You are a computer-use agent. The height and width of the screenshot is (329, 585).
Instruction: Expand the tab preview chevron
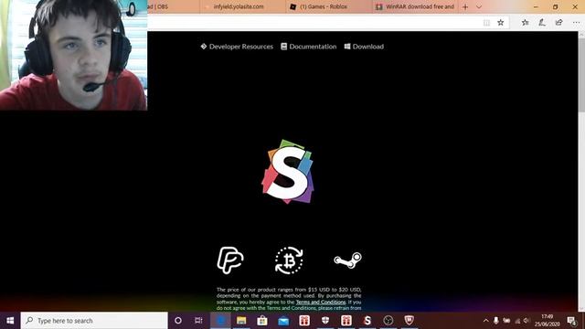tap(479, 6)
